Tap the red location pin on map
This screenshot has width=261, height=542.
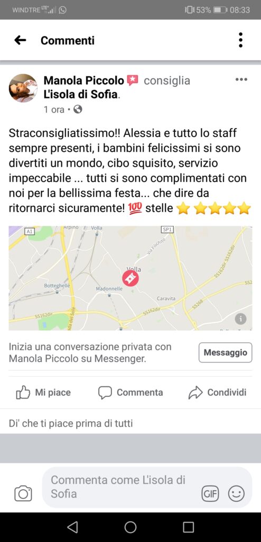(130, 278)
